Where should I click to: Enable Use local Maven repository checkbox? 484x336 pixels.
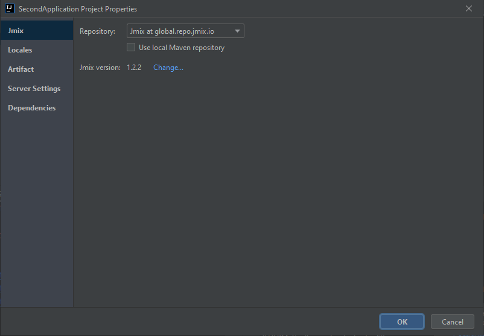pos(131,47)
